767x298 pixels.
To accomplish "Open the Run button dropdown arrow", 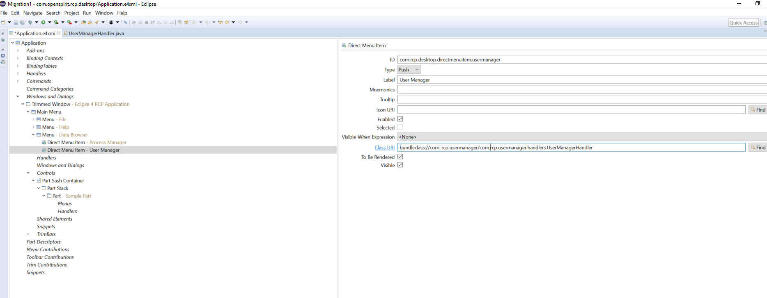I will (50, 22).
